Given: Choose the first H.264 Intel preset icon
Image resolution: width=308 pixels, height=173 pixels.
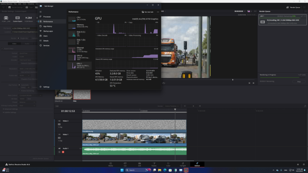Looking at the screenshot, I should pos(6,19).
